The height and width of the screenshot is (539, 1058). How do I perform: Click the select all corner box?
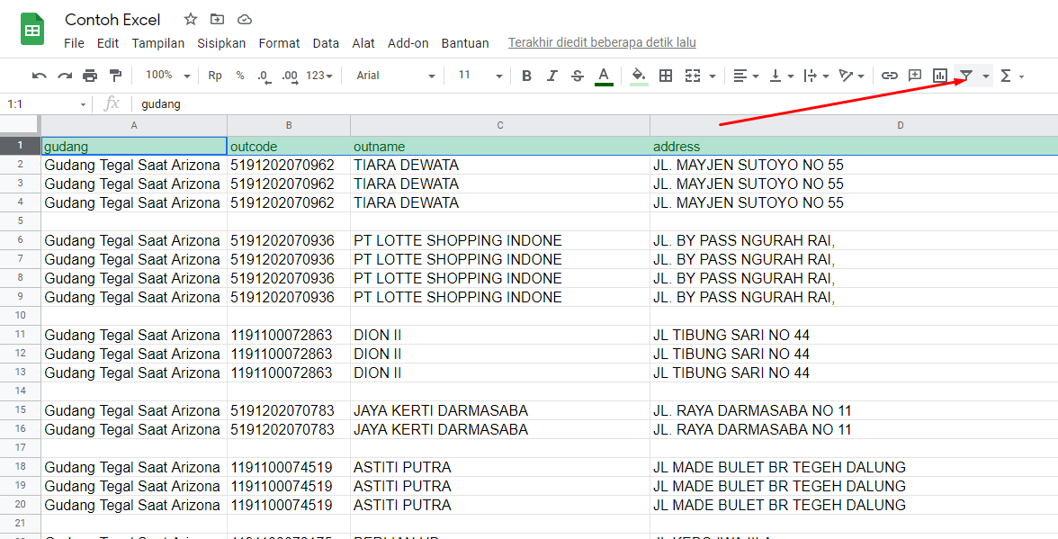click(x=20, y=125)
